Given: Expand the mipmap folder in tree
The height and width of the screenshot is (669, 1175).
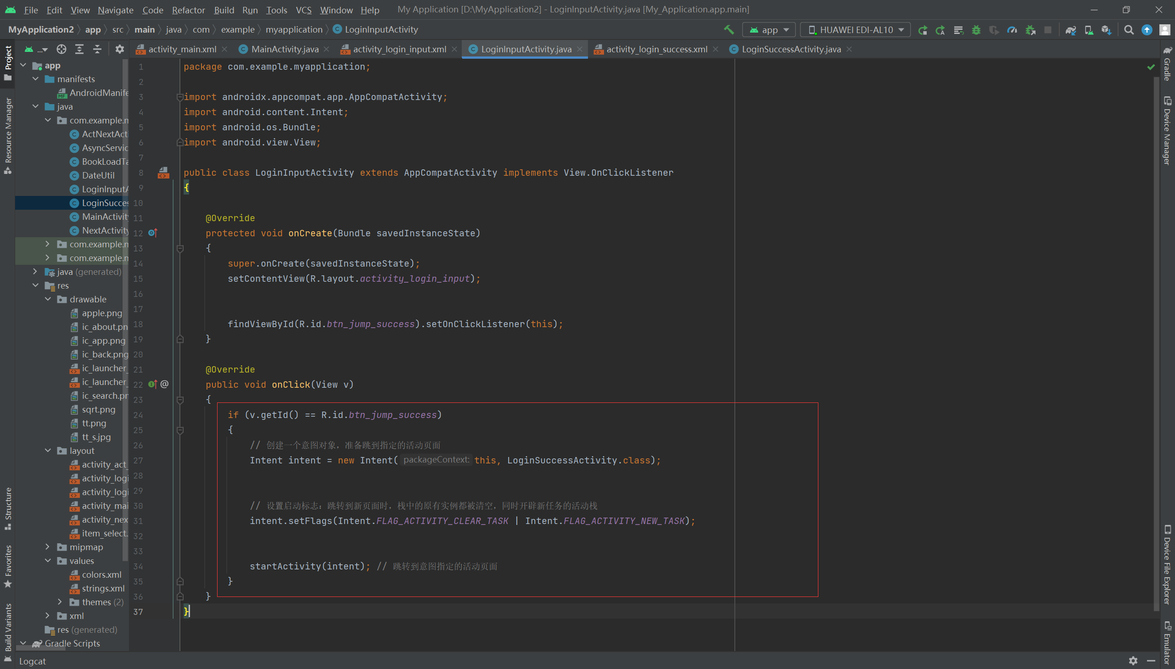Looking at the screenshot, I should coord(47,547).
